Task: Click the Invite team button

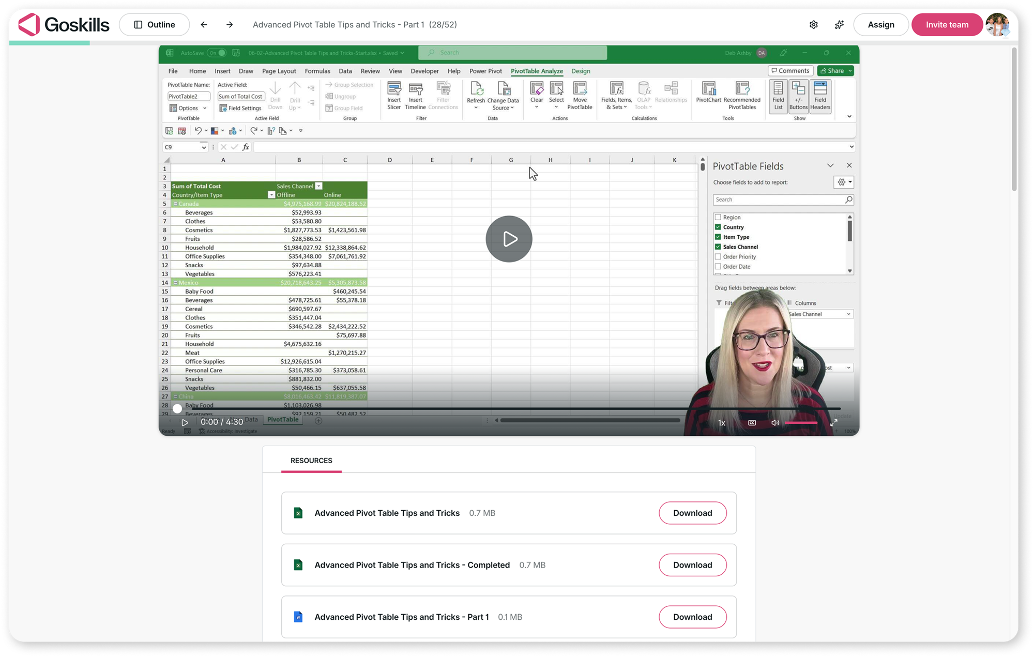Action: tap(947, 25)
